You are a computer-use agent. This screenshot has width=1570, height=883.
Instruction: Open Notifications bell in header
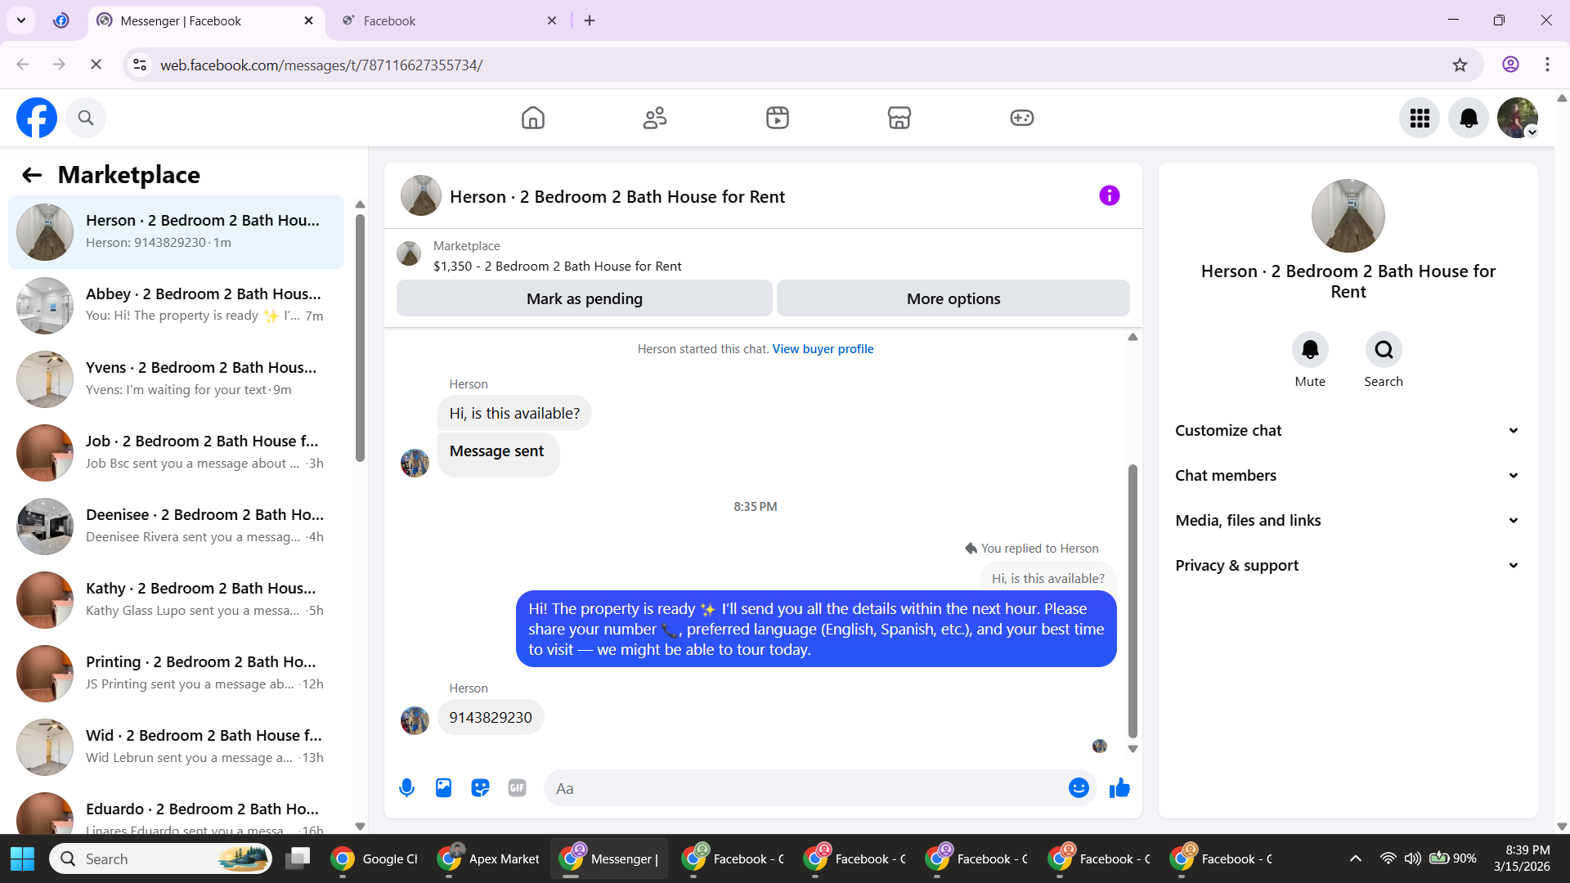point(1469,118)
